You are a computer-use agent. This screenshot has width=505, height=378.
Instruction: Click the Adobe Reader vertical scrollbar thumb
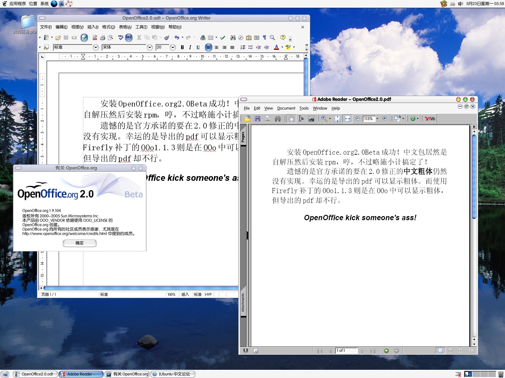click(x=474, y=176)
